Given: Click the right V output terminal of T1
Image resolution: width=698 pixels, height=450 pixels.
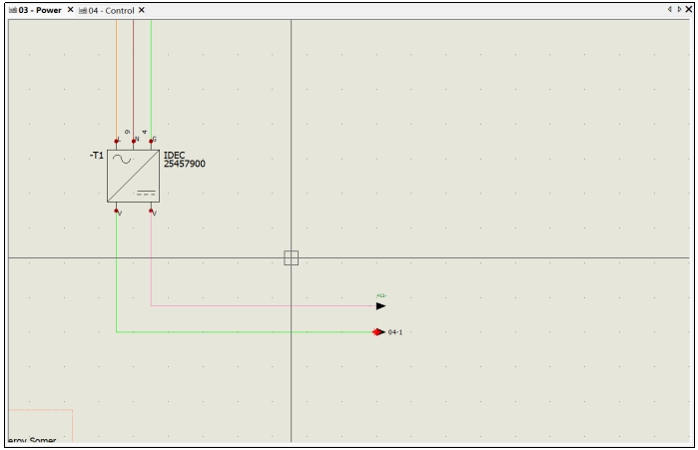Looking at the screenshot, I should [151, 211].
